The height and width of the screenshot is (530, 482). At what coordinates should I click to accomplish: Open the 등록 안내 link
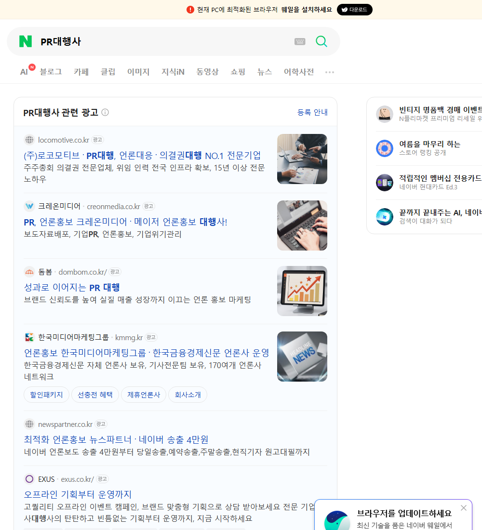pyautogui.click(x=312, y=112)
